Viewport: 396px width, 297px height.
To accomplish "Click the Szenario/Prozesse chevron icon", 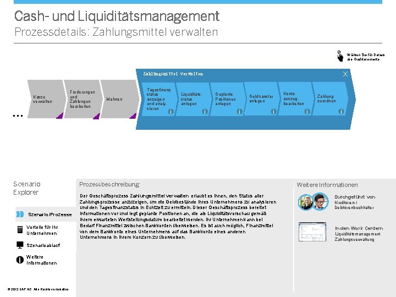I will click(20, 215).
